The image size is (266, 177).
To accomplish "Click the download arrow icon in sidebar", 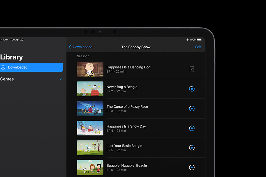I will pyautogui.click(x=3, y=67).
